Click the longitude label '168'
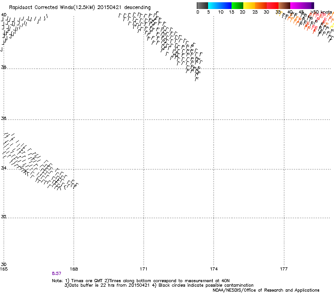This screenshot has width=334, height=293. coord(74,269)
